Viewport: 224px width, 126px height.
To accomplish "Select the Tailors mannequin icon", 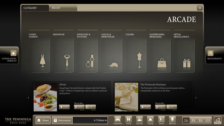I will click(139, 60).
